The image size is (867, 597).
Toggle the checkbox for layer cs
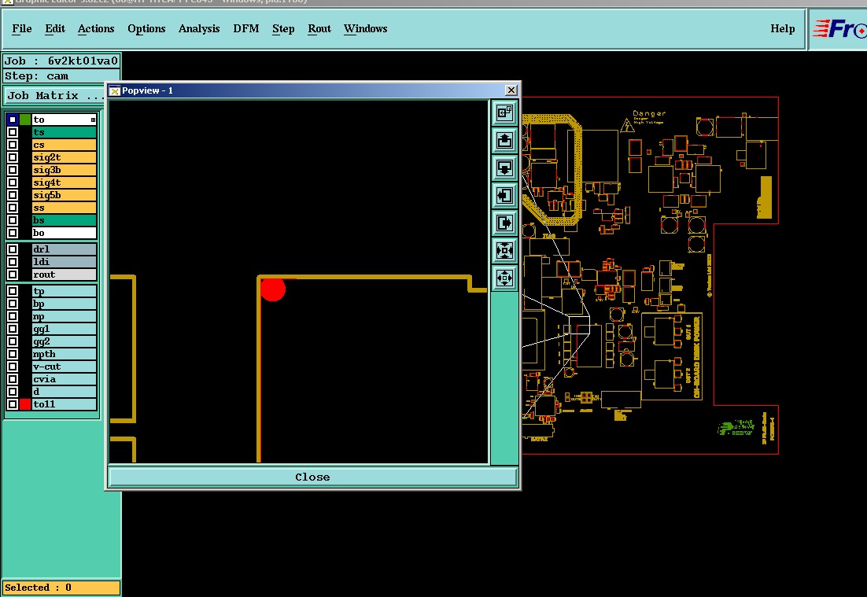(12, 145)
